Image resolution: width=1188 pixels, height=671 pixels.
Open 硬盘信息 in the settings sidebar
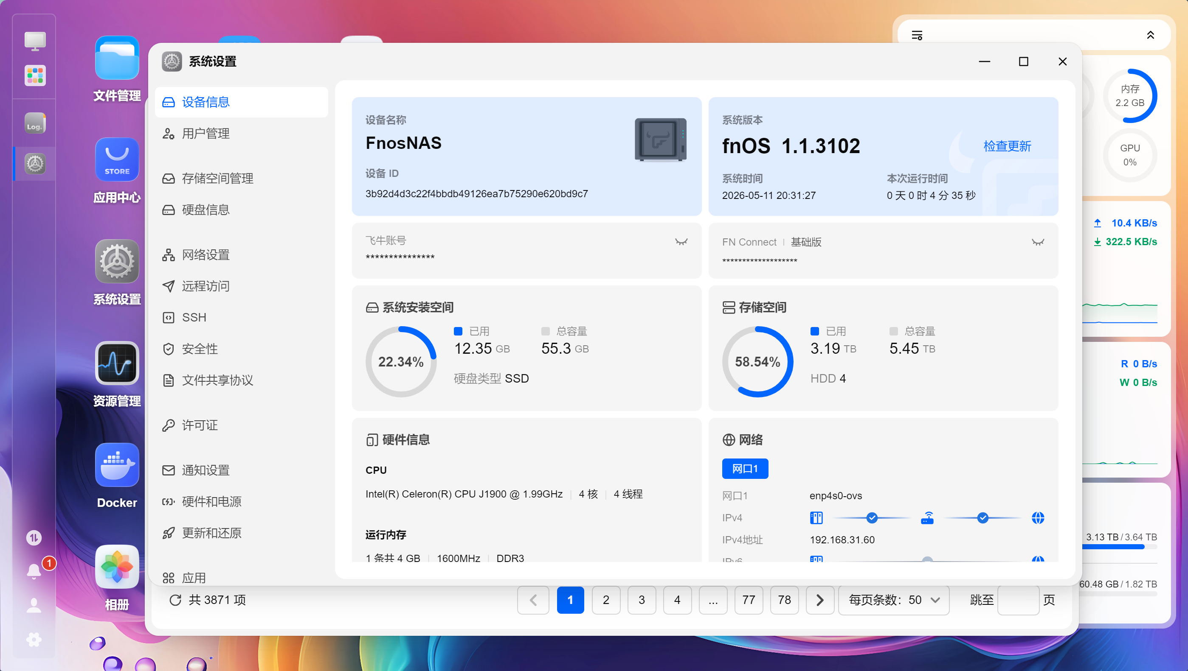[241, 210]
